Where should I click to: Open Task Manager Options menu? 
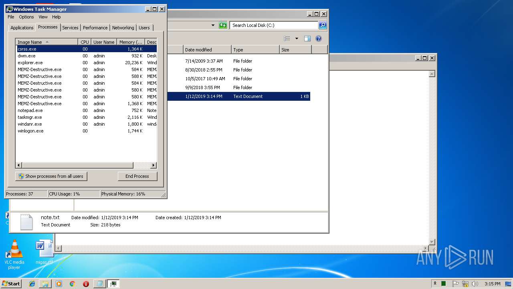pos(26,17)
